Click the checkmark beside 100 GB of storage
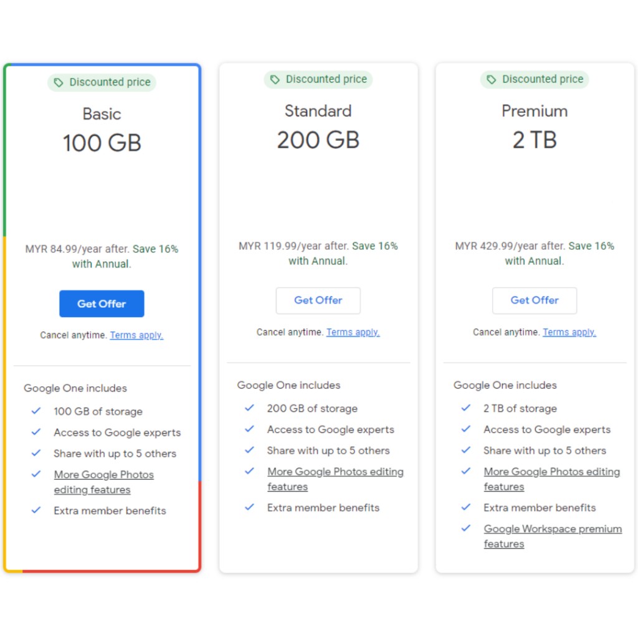This screenshot has height=638, width=638. (36, 411)
